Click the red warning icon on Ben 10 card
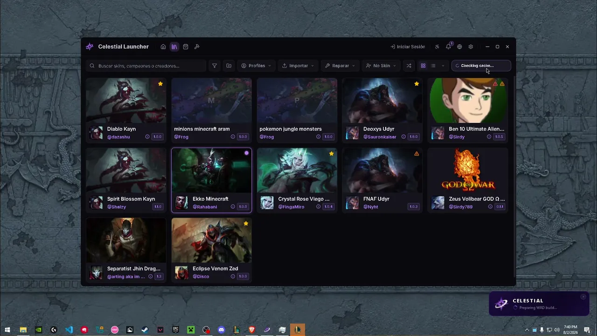597x336 pixels. pyautogui.click(x=495, y=84)
